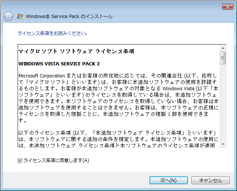Uncheck ライセンス条項に同意します(A) checkbox
The image size is (237, 191).
20,161
